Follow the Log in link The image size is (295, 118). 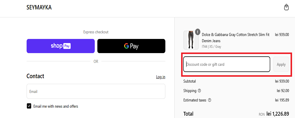pos(160,77)
